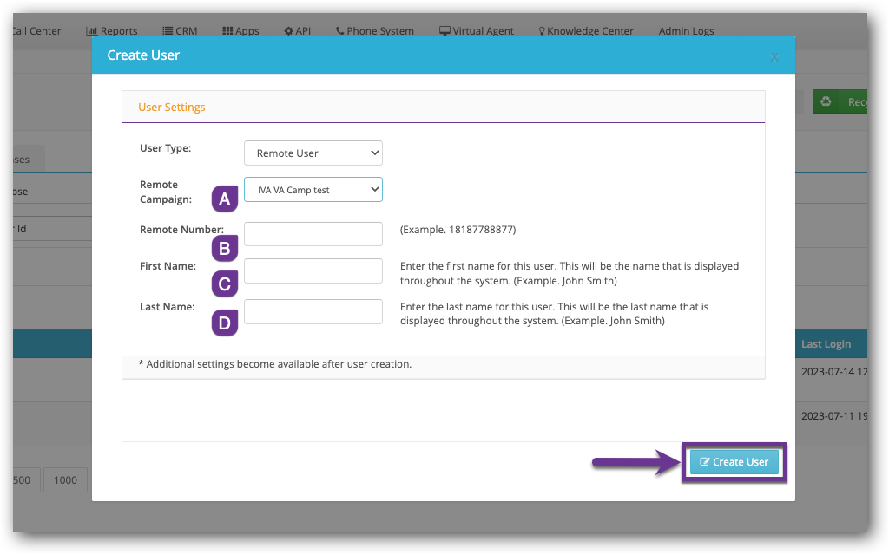Focus the Remote Number input field
This screenshot has width=889, height=554.
coord(313,234)
